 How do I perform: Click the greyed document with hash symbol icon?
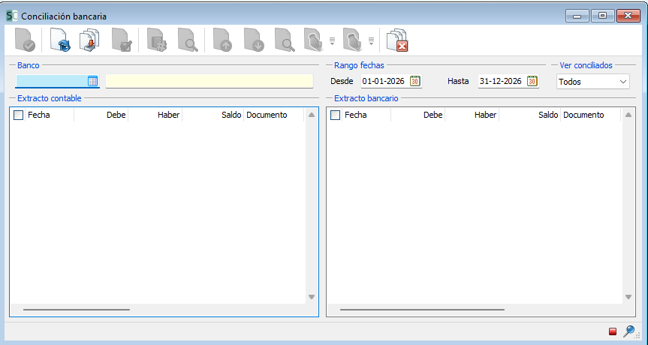coord(157,40)
